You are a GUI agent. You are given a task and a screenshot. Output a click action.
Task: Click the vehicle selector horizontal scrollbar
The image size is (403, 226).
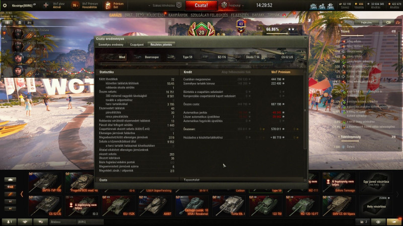(186, 64)
